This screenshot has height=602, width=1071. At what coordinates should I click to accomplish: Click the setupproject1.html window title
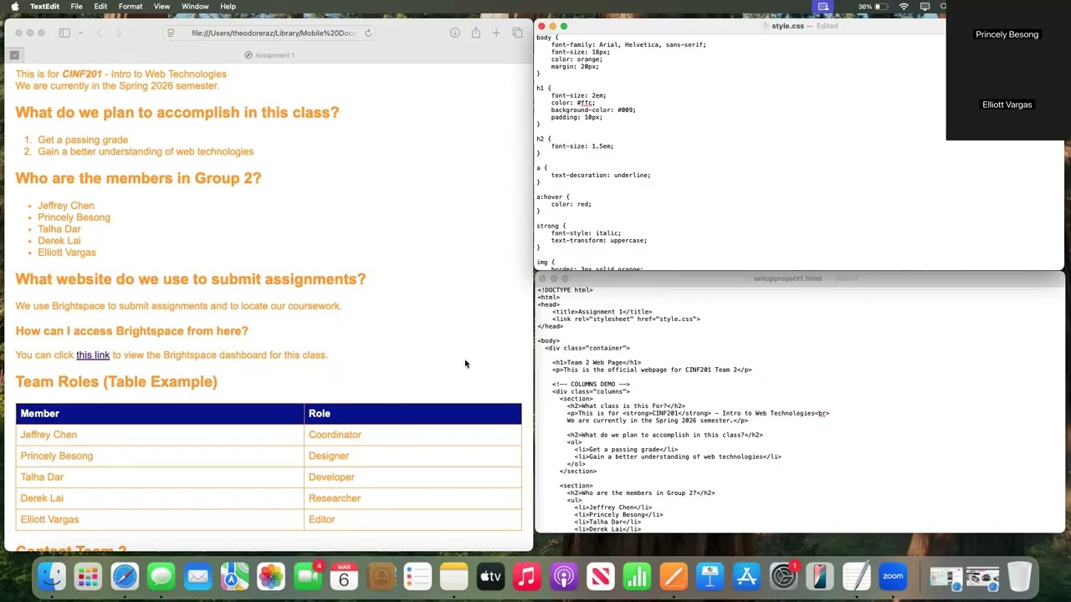(x=787, y=278)
